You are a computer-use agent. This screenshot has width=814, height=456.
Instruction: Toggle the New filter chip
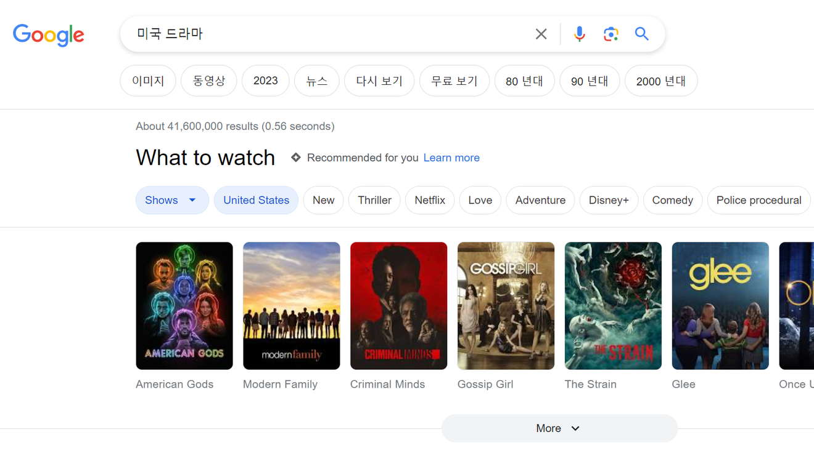pyautogui.click(x=323, y=200)
